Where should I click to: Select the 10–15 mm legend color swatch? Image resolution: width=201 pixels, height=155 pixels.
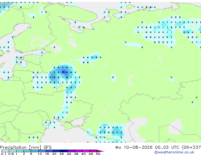tap(42, 151)
